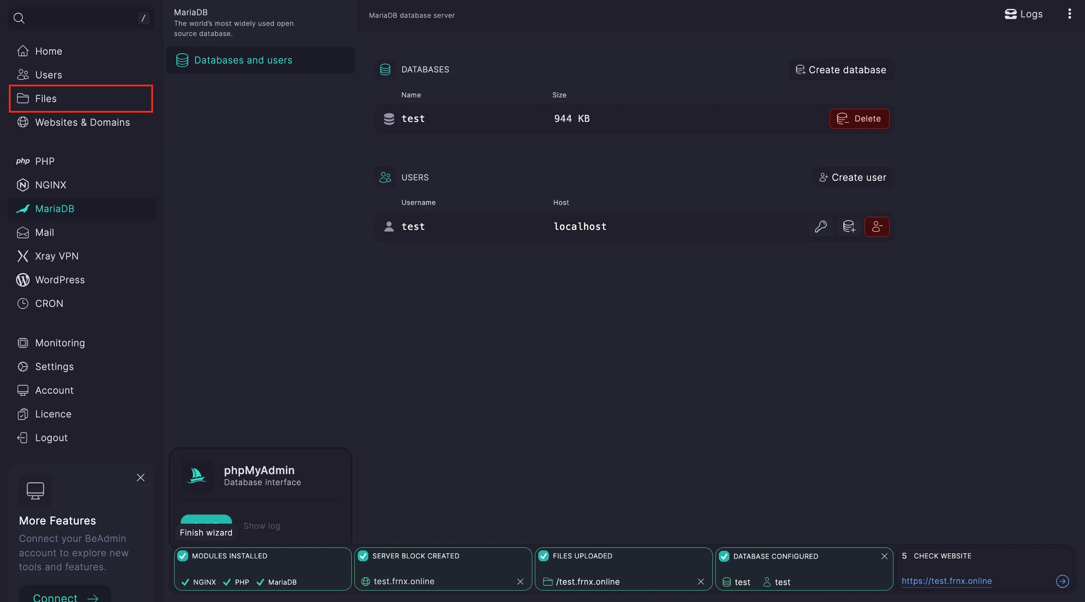Open Users in the sidebar
This screenshot has width=1085, height=602.
click(x=82, y=75)
